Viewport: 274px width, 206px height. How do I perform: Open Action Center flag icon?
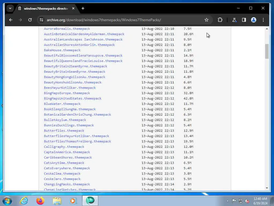coord(234,201)
